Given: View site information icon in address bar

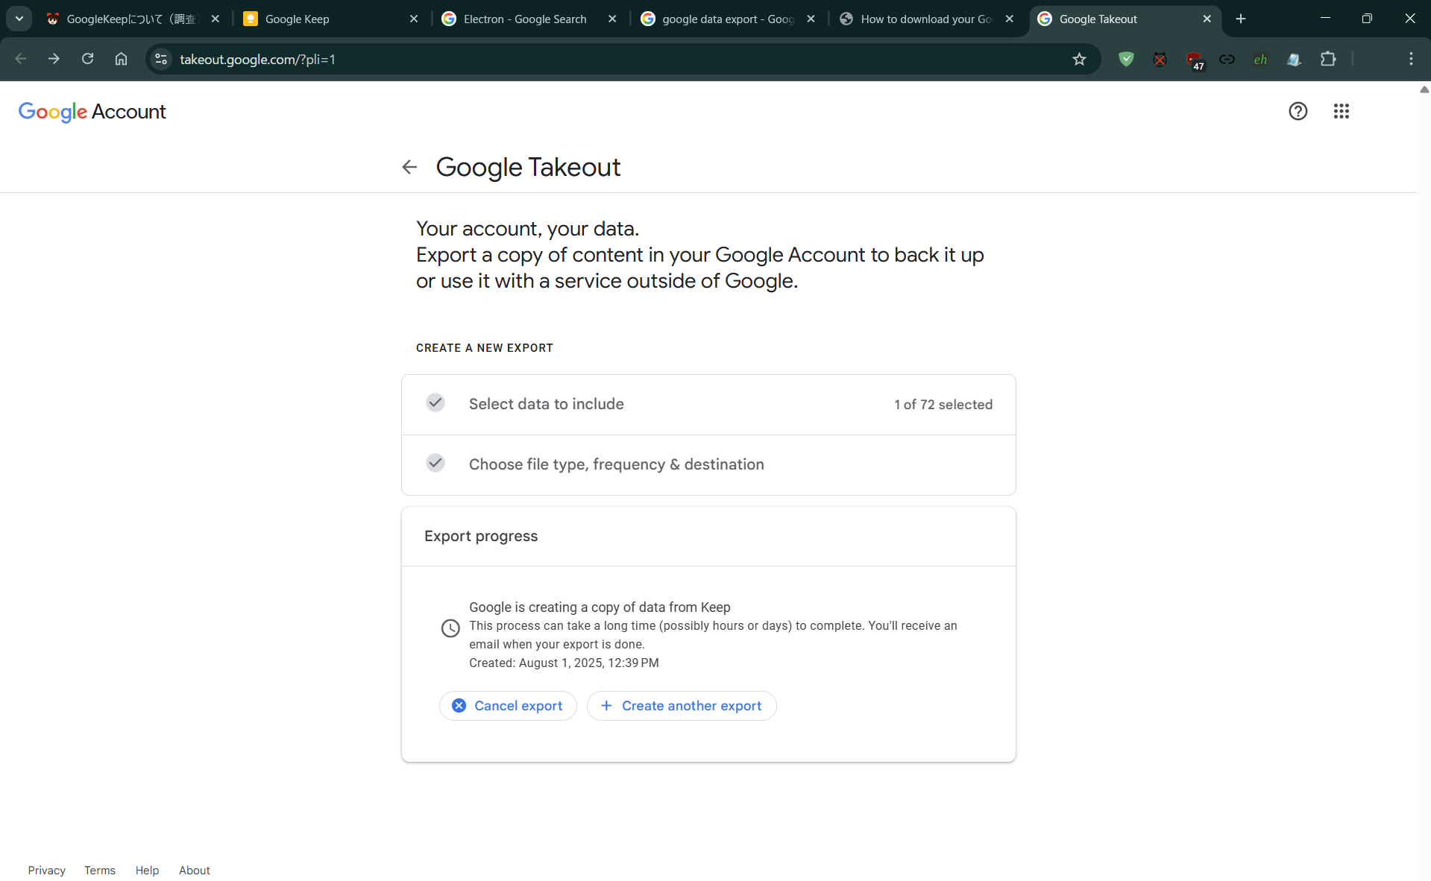Looking at the screenshot, I should pyautogui.click(x=161, y=59).
